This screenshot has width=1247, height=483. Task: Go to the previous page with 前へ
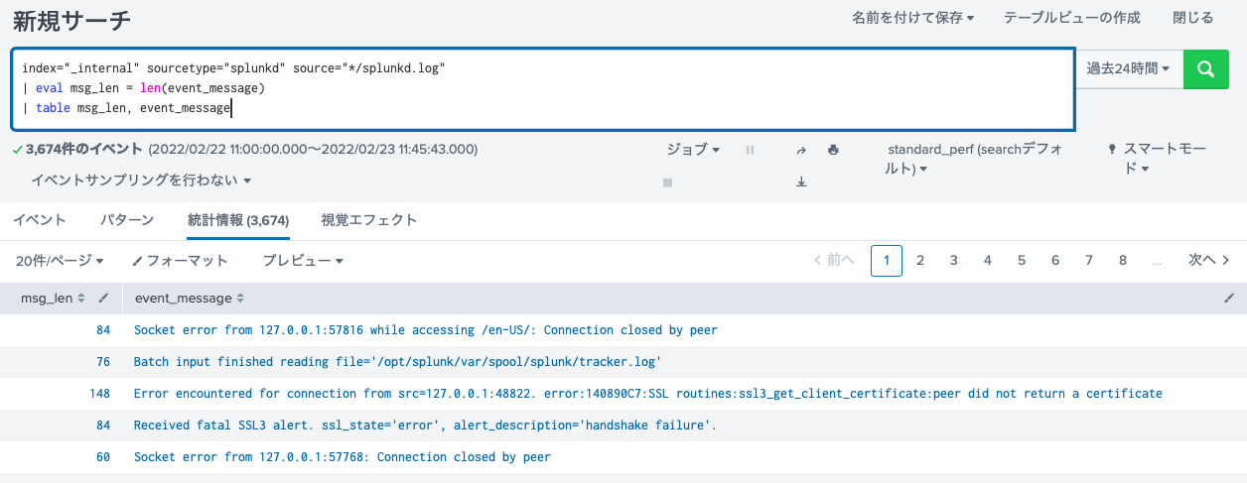(834, 260)
